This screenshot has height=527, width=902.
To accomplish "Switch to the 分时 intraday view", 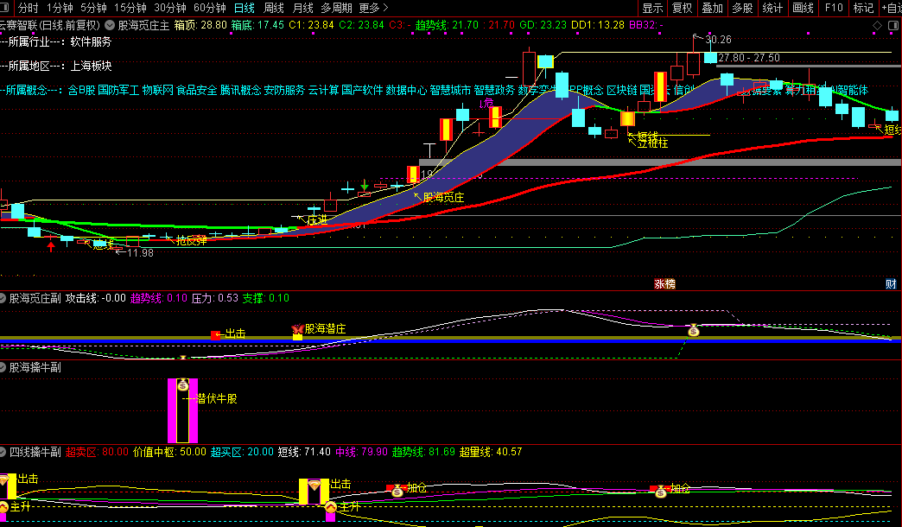I will (28, 8).
